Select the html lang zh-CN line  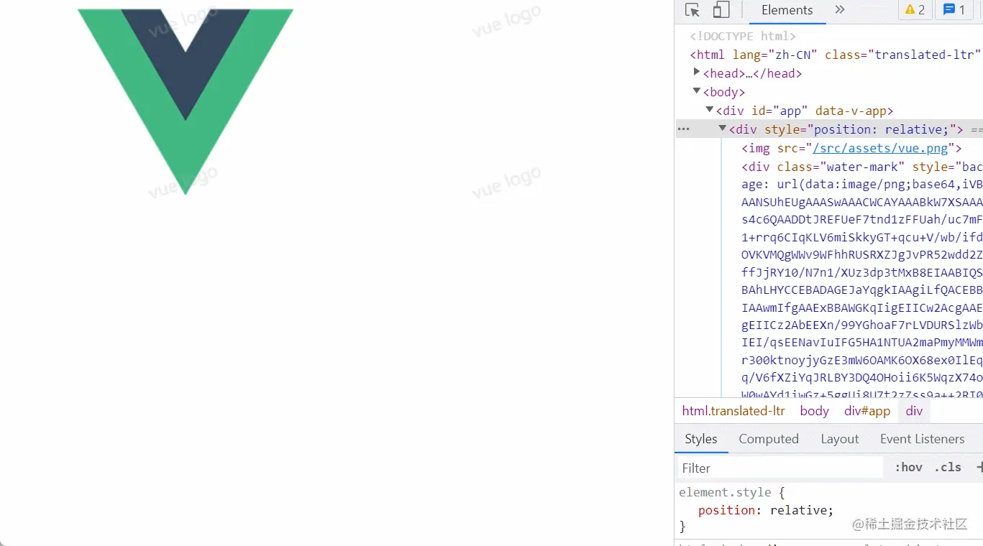click(836, 55)
